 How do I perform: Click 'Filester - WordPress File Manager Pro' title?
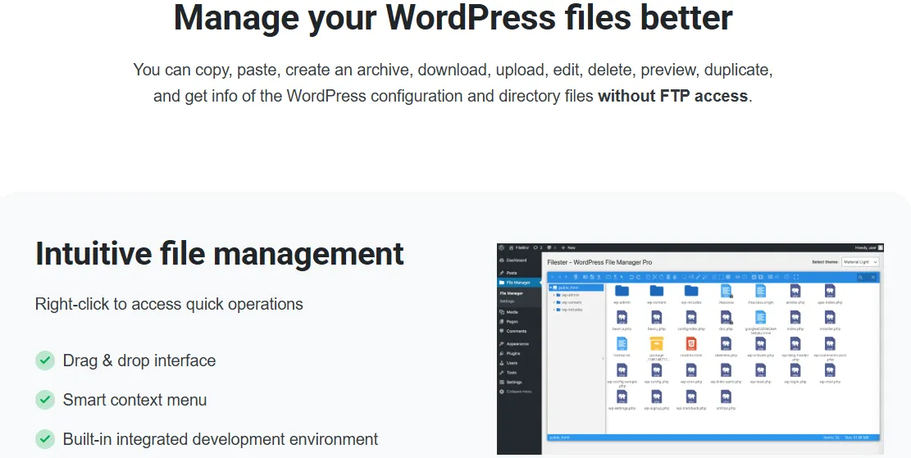click(599, 262)
